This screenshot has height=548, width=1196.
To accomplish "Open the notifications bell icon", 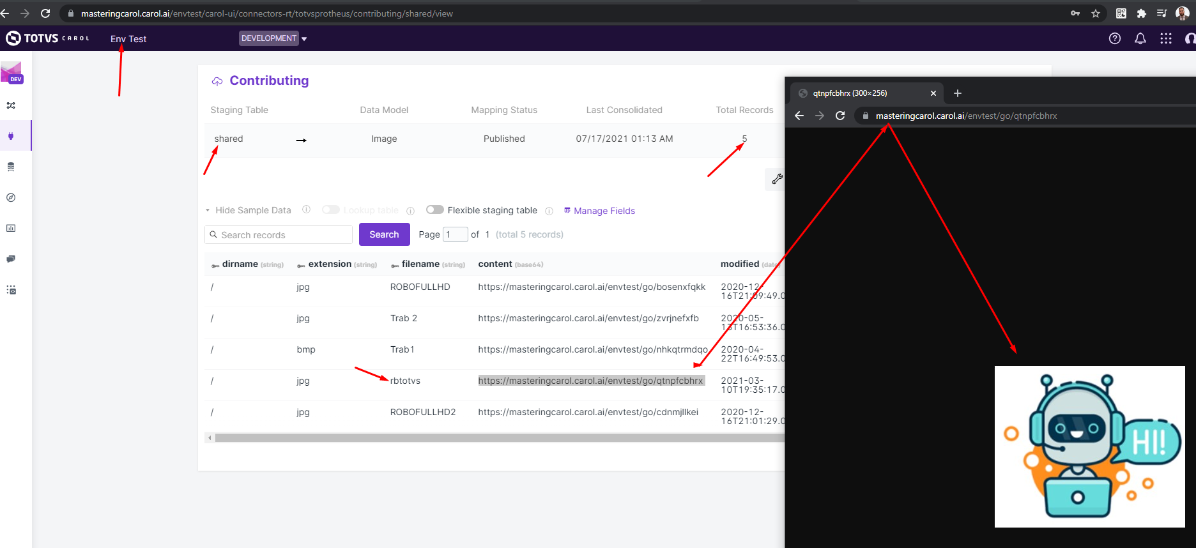I will pyautogui.click(x=1140, y=38).
